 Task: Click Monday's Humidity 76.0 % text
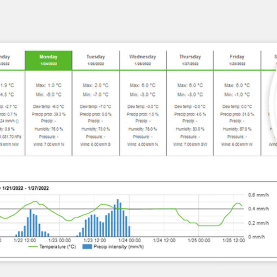[x=49, y=129]
